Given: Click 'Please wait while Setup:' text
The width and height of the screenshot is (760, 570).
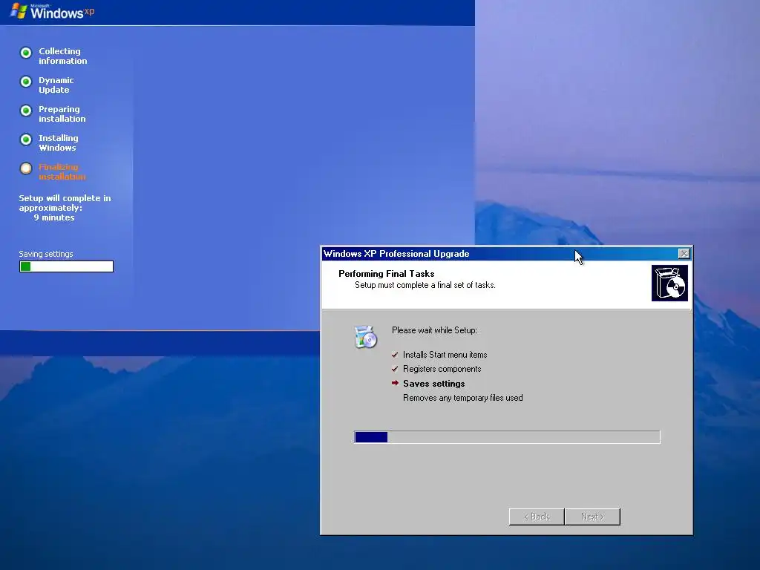Looking at the screenshot, I should coord(434,330).
